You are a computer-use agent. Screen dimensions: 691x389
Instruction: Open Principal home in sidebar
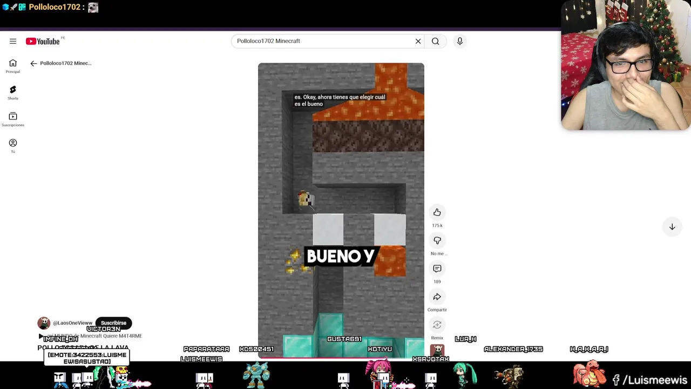(x=13, y=66)
